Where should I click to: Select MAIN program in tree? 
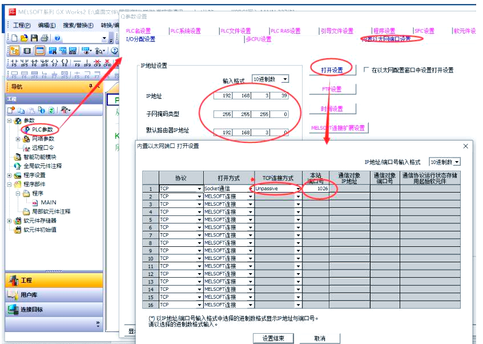coord(49,202)
